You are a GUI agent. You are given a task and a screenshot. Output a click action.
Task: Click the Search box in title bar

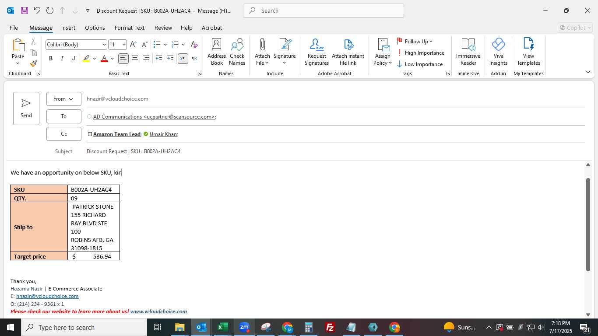click(x=324, y=10)
